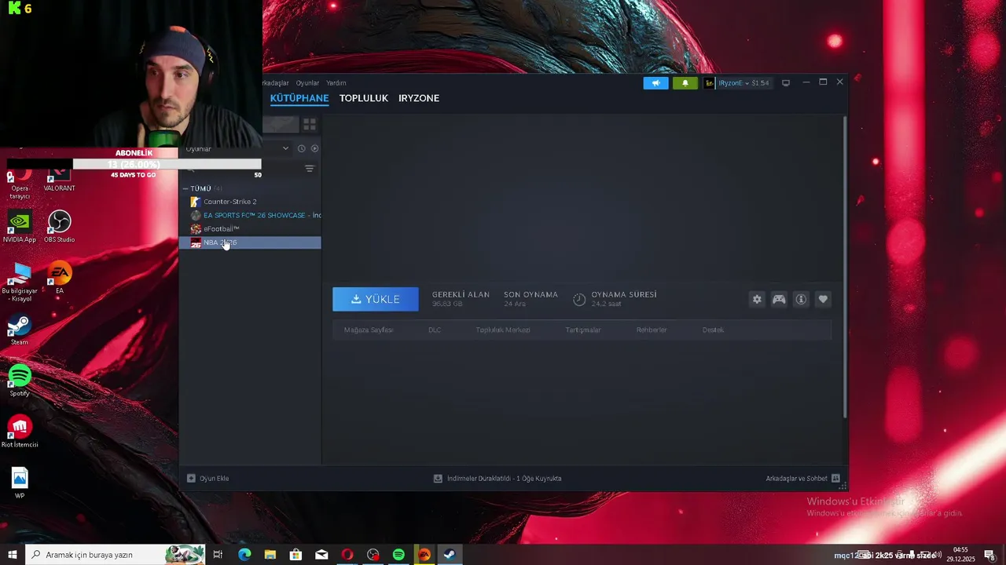Open Riot İstemcisi desktop shortcut

point(20,432)
